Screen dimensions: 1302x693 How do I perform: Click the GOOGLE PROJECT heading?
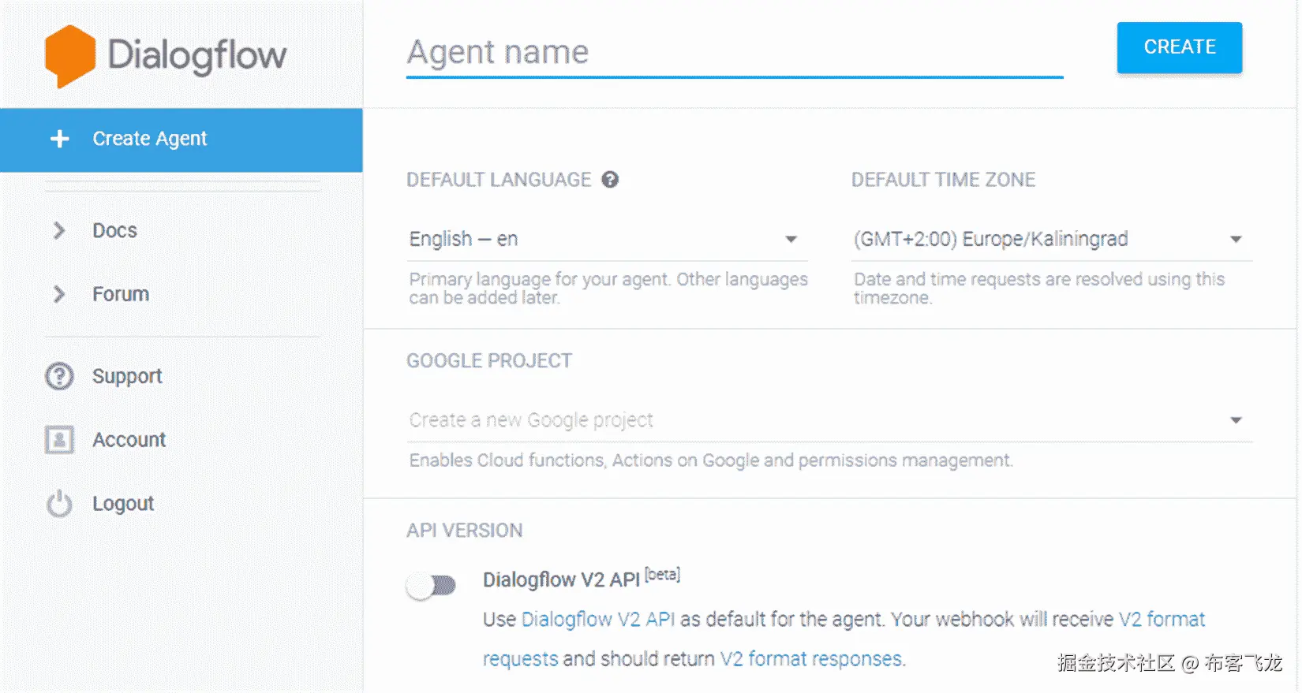pos(489,361)
